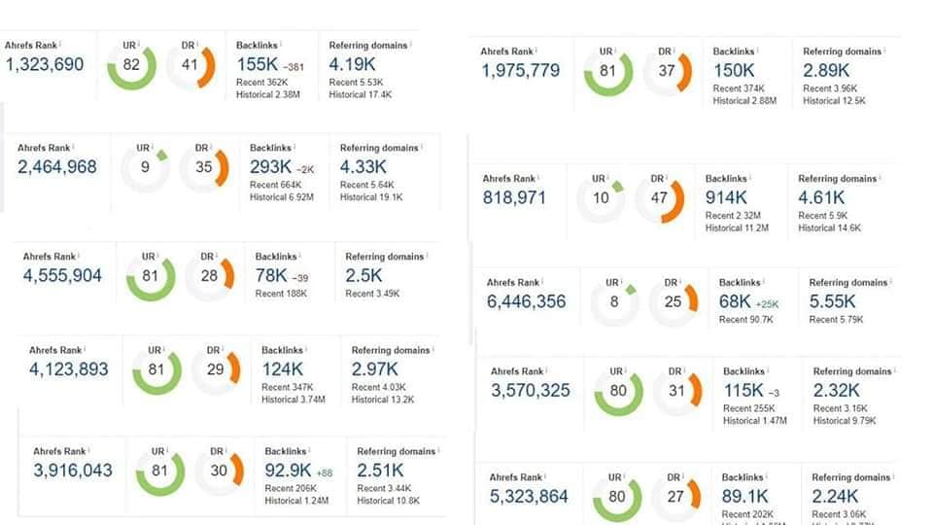This screenshot has width=933, height=525.
Task: Open the 5.55K referring domains number
Action: tap(833, 301)
